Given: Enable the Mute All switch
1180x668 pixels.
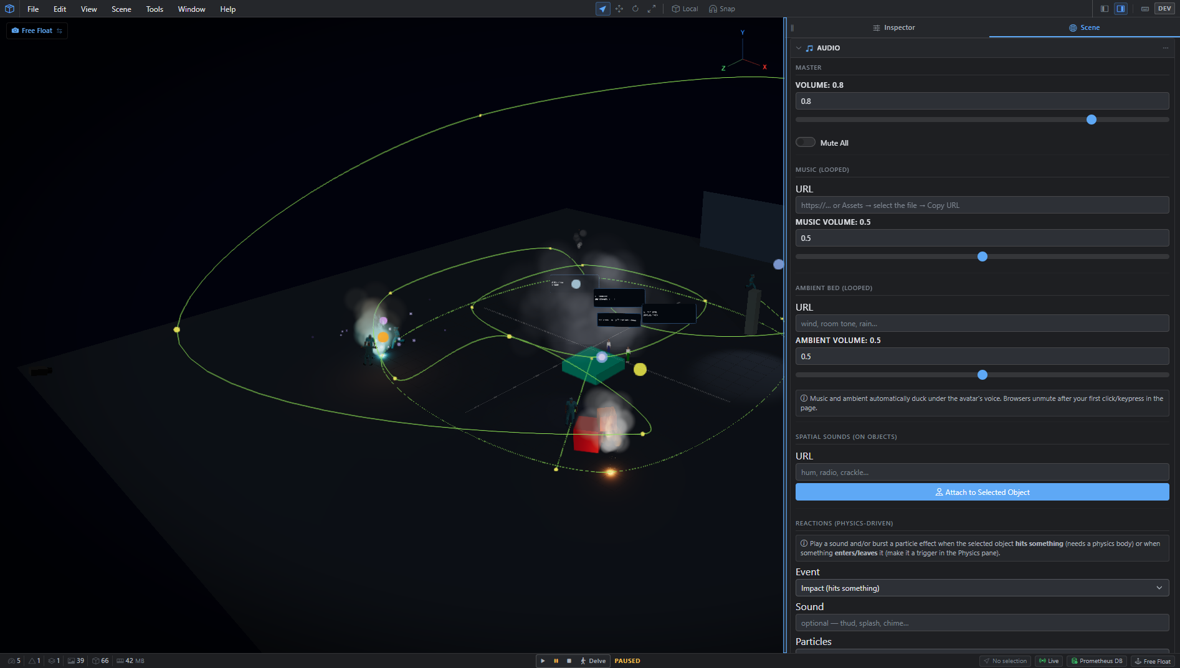Looking at the screenshot, I should pyautogui.click(x=806, y=142).
